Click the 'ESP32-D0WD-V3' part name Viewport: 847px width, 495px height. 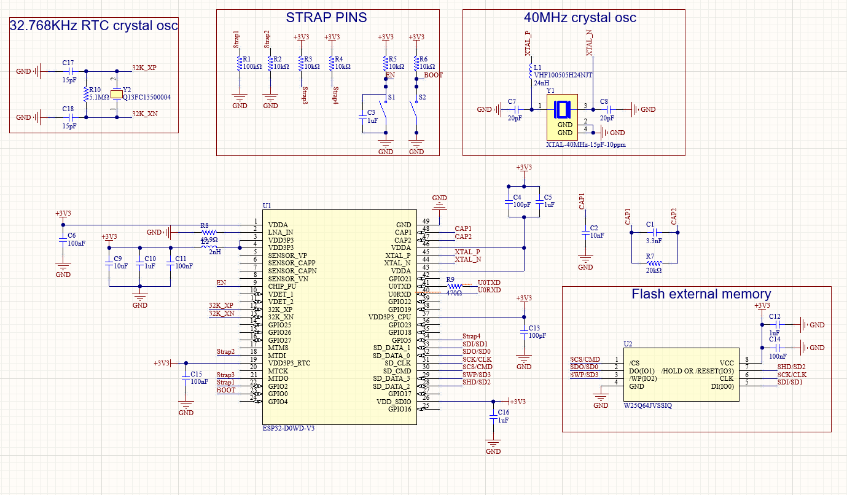click(289, 428)
